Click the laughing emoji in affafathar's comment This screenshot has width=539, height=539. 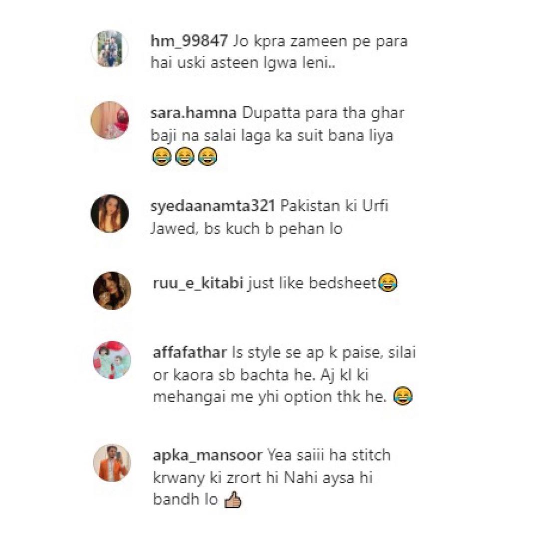403,396
